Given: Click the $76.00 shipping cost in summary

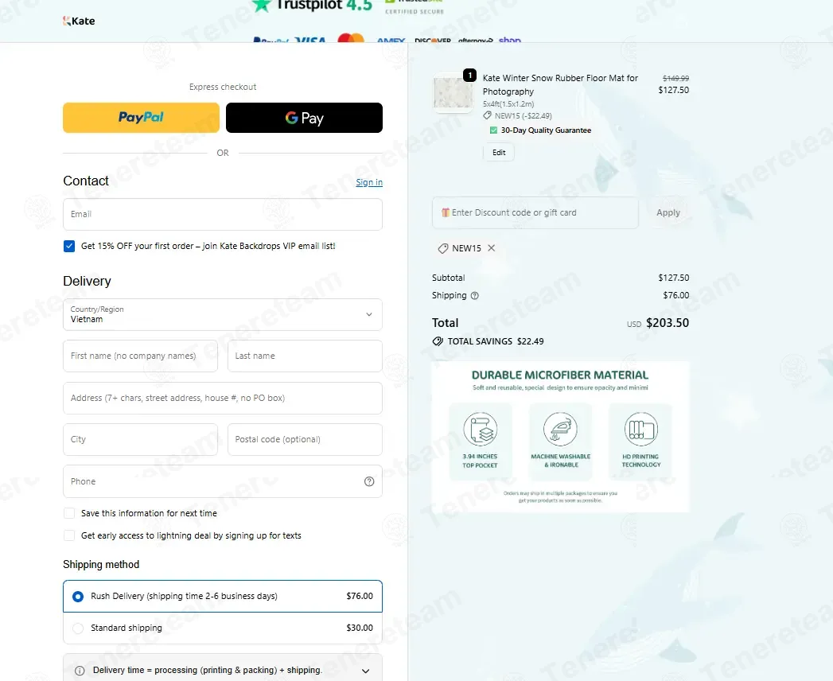Looking at the screenshot, I should tap(675, 295).
